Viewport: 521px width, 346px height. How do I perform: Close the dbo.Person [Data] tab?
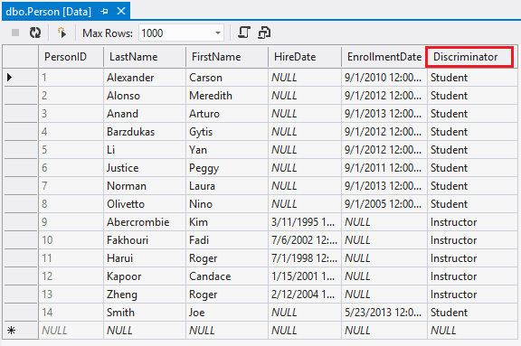[x=121, y=11]
